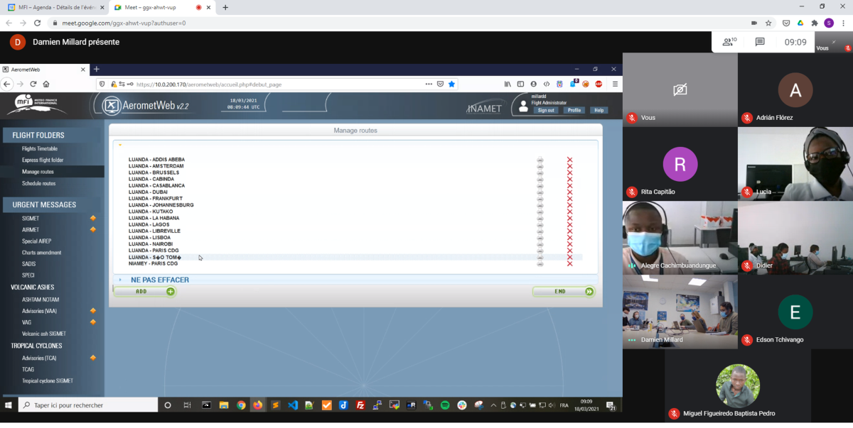Click the Windows taskbar search box
Viewport: 853px width, 428px height.
click(87, 405)
